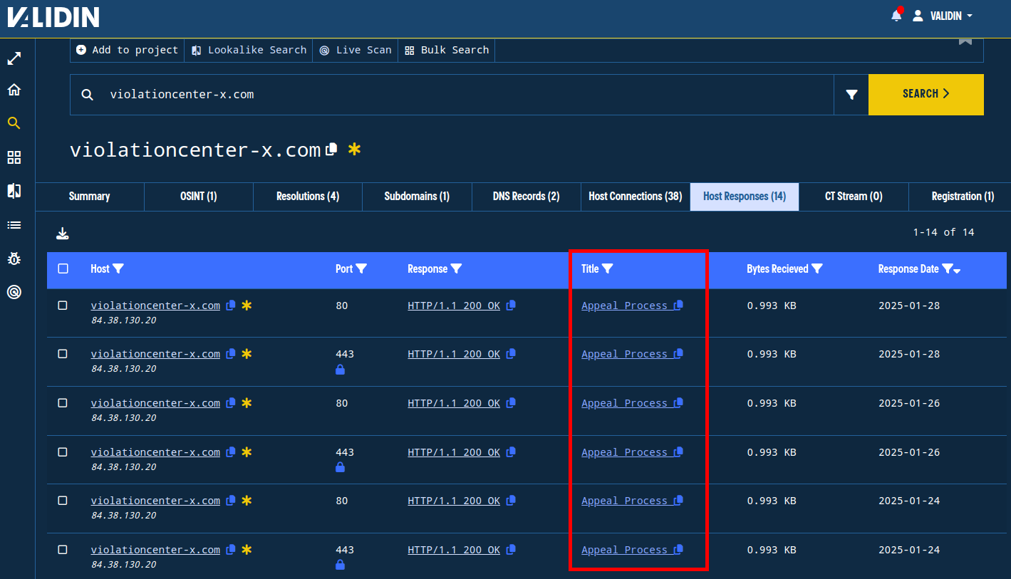Open the Bytes Recieved column filter

[x=817, y=268]
